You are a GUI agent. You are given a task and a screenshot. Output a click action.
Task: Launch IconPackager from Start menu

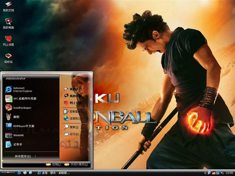pos(18,108)
